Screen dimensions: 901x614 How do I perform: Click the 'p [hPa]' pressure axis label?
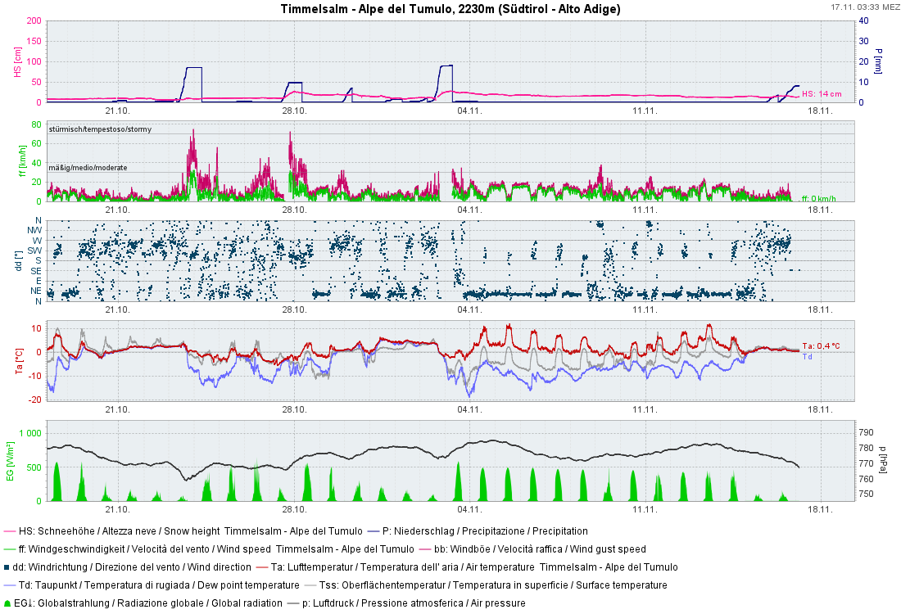pyautogui.click(x=881, y=460)
